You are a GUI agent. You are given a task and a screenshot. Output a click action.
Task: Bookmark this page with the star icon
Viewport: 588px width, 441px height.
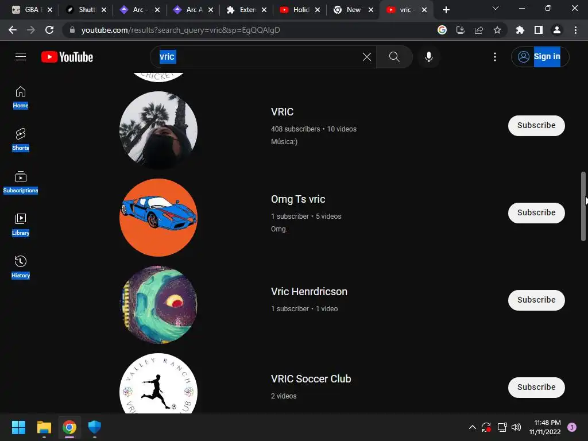click(x=497, y=30)
